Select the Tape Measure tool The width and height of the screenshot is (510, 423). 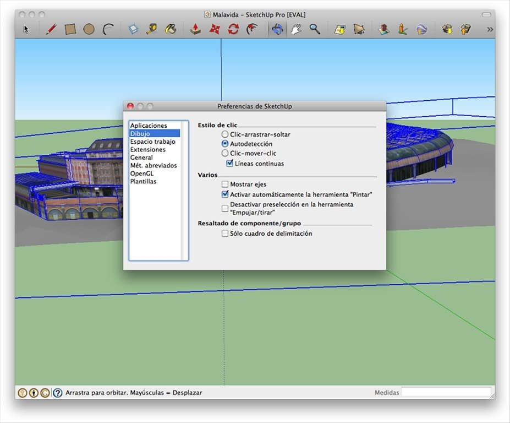tap(151, 29)
